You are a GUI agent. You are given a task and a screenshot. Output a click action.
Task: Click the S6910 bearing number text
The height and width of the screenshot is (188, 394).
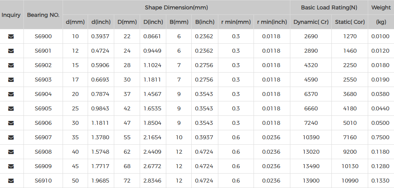pos(43,181)
